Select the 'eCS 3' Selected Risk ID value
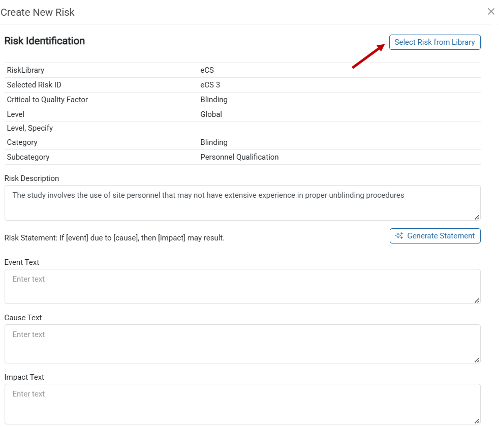 click(x=210, y=85)
